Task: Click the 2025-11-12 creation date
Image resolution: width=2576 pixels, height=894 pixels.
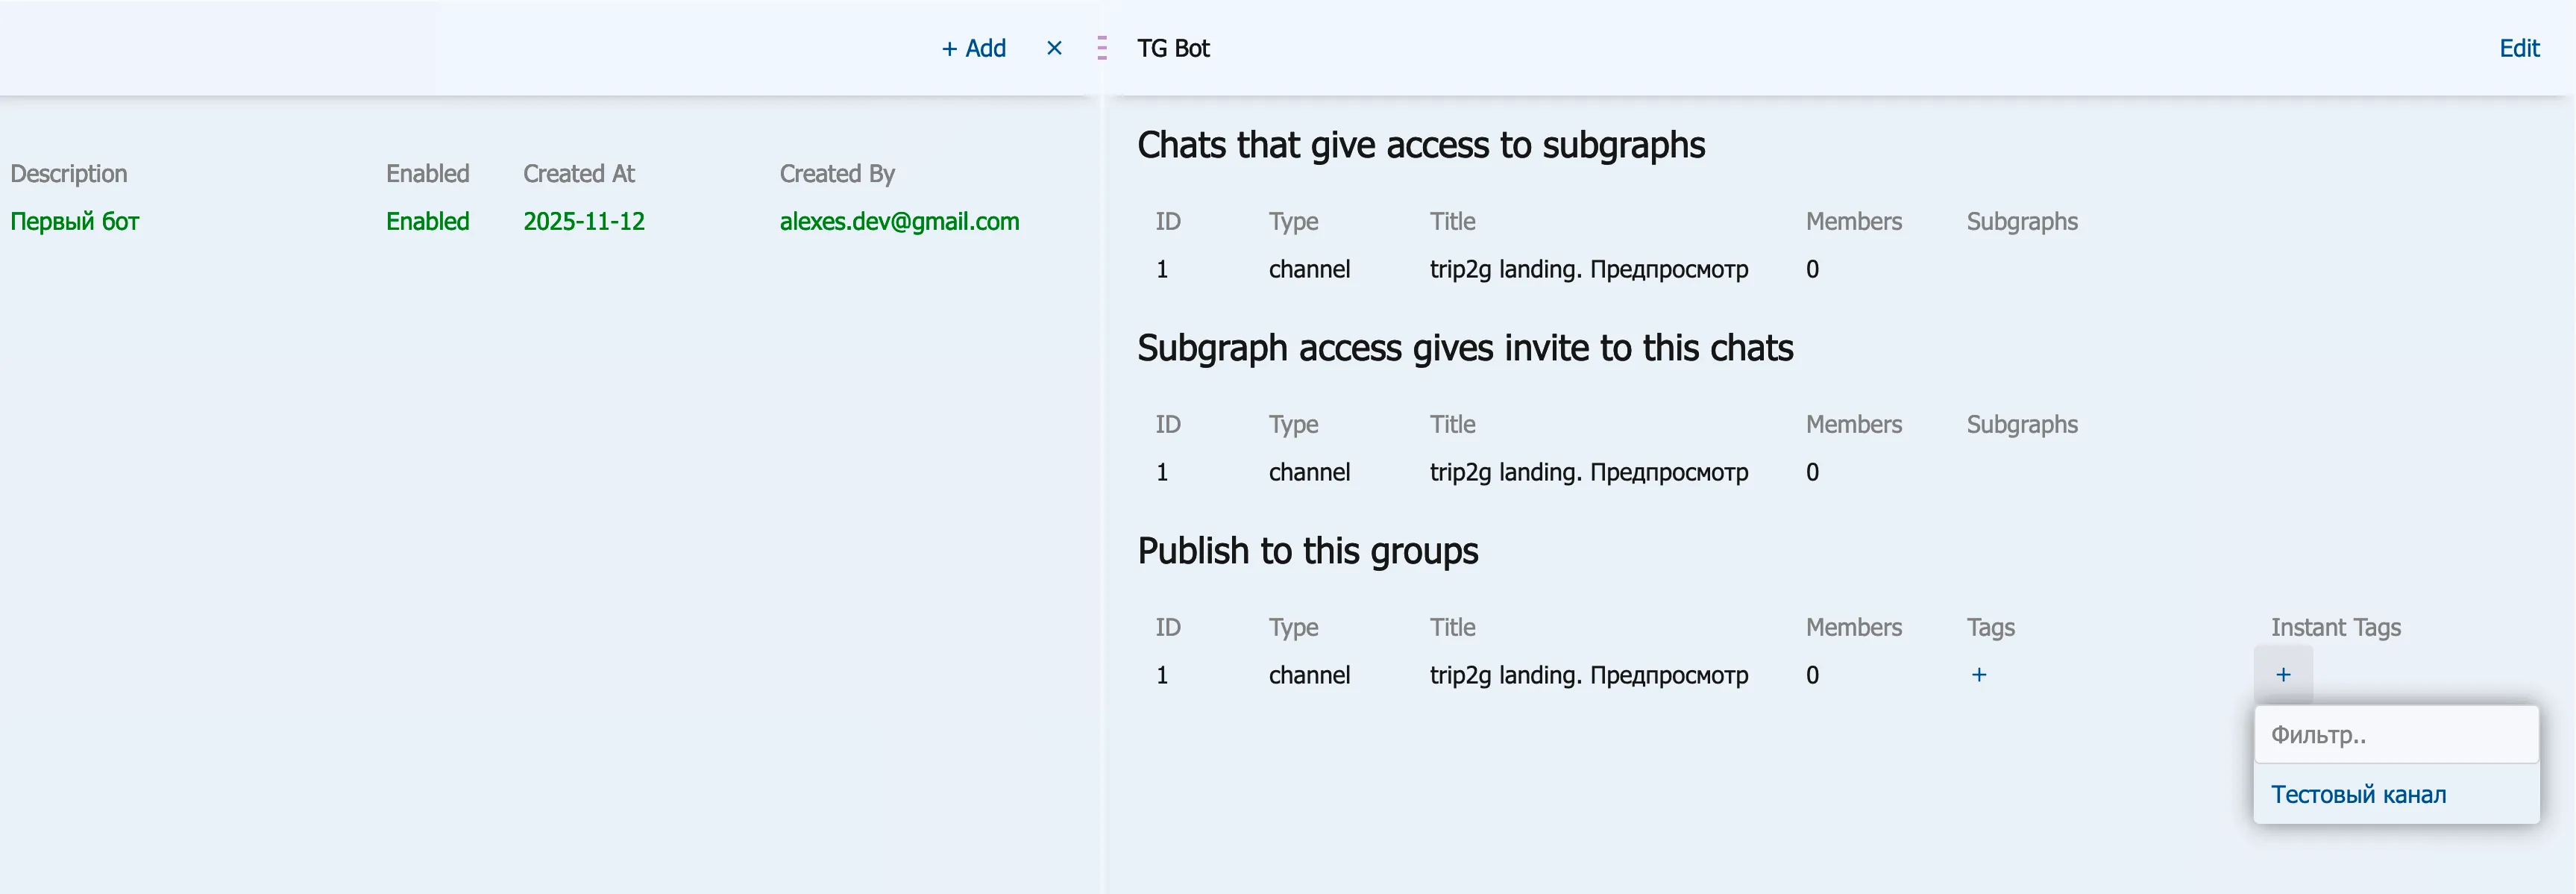Action: pyautogui.click(x=584, y=221)
